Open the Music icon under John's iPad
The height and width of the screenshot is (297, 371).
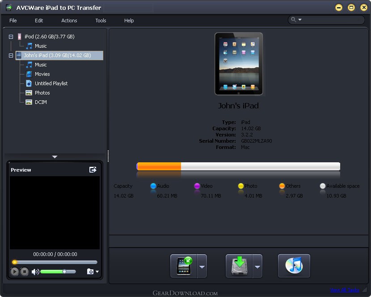click(29, 65)
